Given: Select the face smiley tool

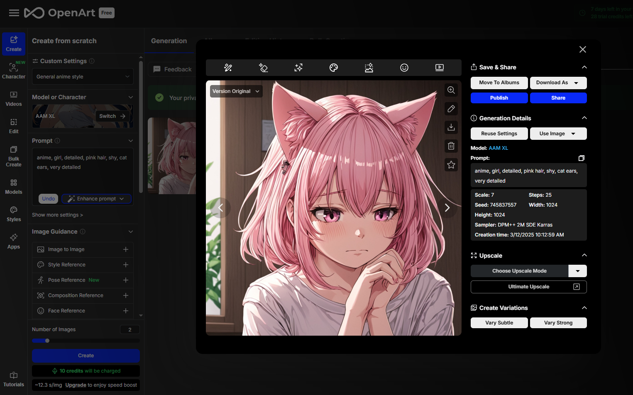Looking at the screenshot, I should [404, 68].
